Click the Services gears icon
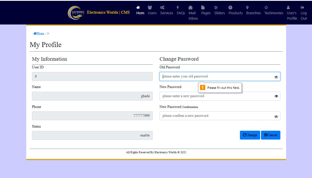 (162, 8)
